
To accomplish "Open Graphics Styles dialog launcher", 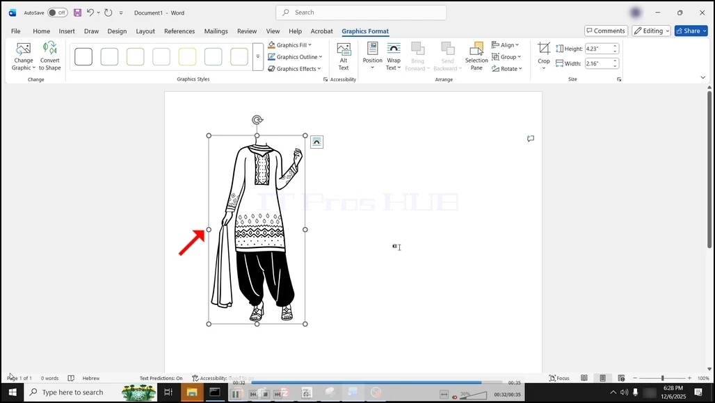I will click(x=325, y=79).
